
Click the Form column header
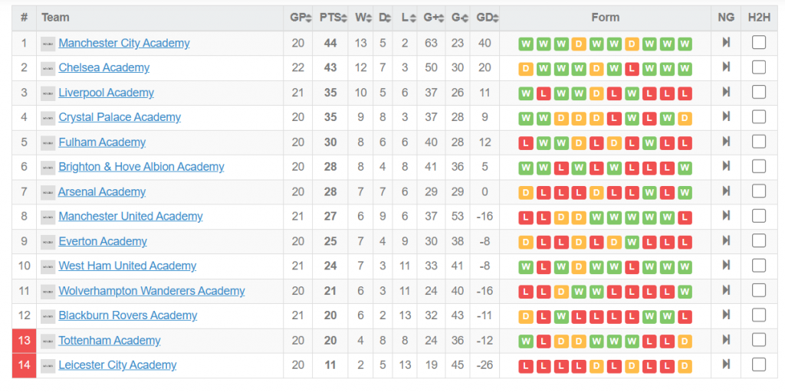click(x=605, y=17)
